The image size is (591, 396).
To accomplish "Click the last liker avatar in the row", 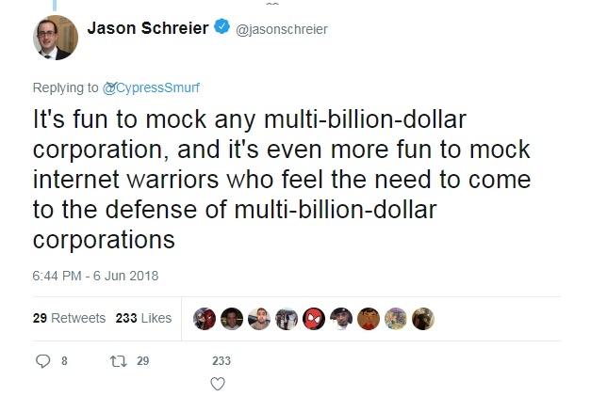I will pyautogui.click(x=424, y=318).
